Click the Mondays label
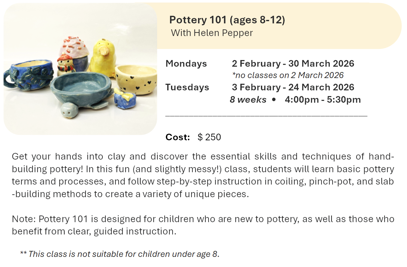The width and height of the screenshot is (407, 267). click(x=186, y=64)
